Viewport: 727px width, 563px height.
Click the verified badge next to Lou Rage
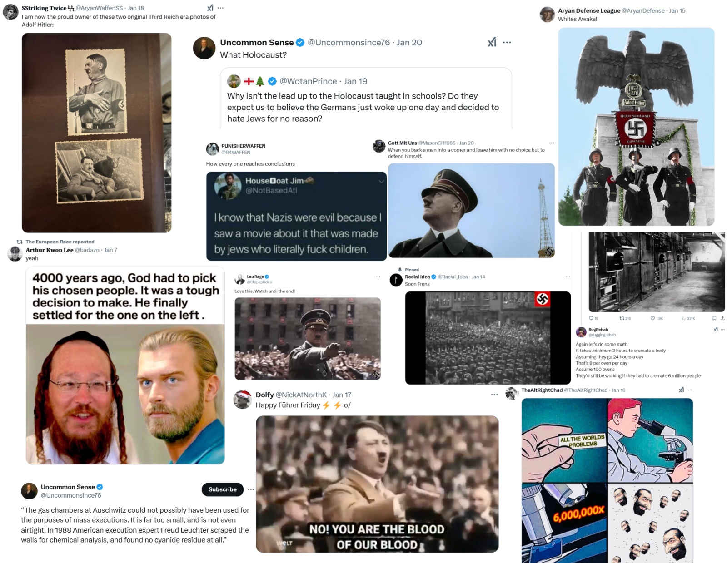click(x=267, y=277)
